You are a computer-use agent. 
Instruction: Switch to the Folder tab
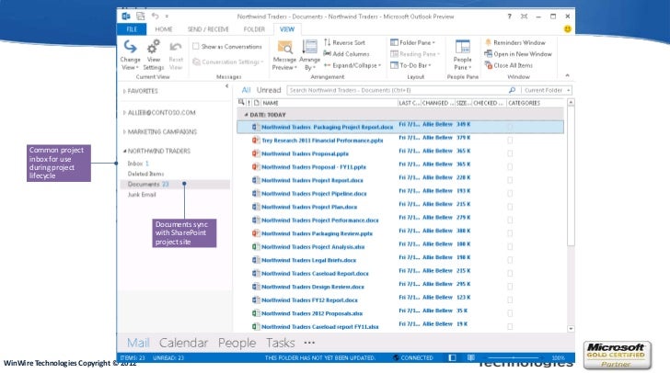click(254, 29)
